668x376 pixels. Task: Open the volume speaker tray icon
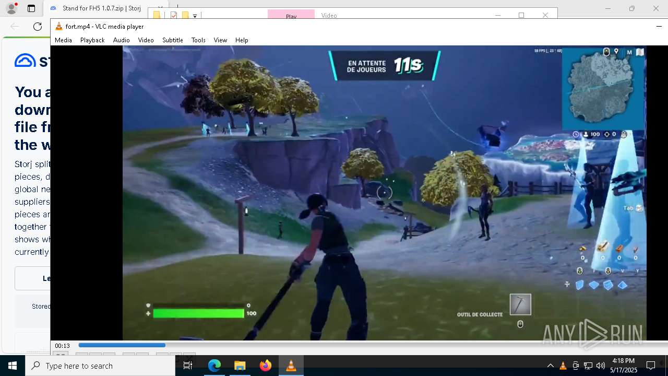(601, 366)
